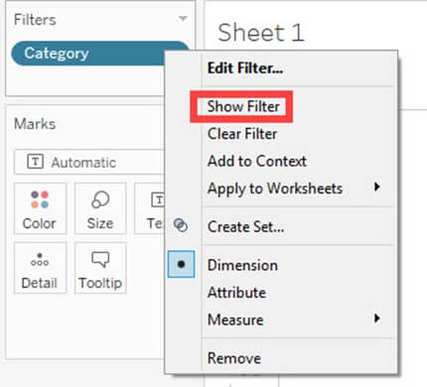Click the text mark type icon beside Automatic

click(x=35, y=162)
